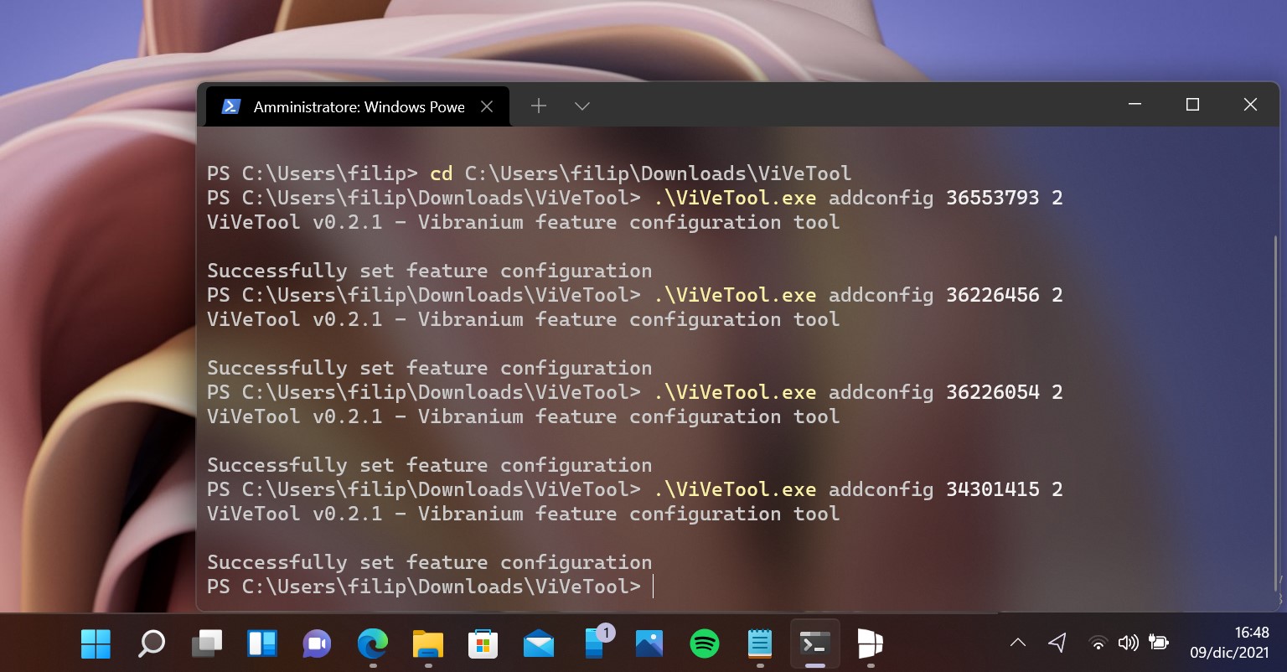Click the last Successfully set feature configuration line
The height and width of the screenshot is (672, 1287).
429,562
